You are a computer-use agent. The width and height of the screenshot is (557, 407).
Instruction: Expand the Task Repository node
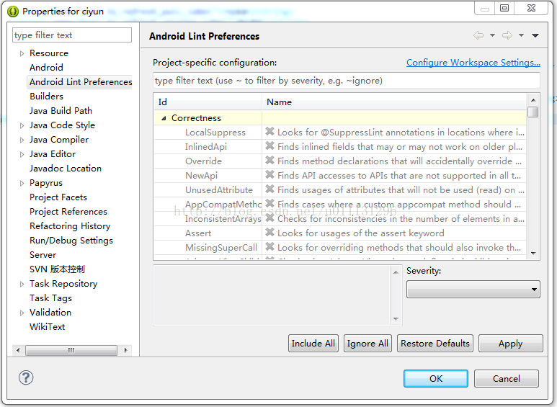coord(22,284)
